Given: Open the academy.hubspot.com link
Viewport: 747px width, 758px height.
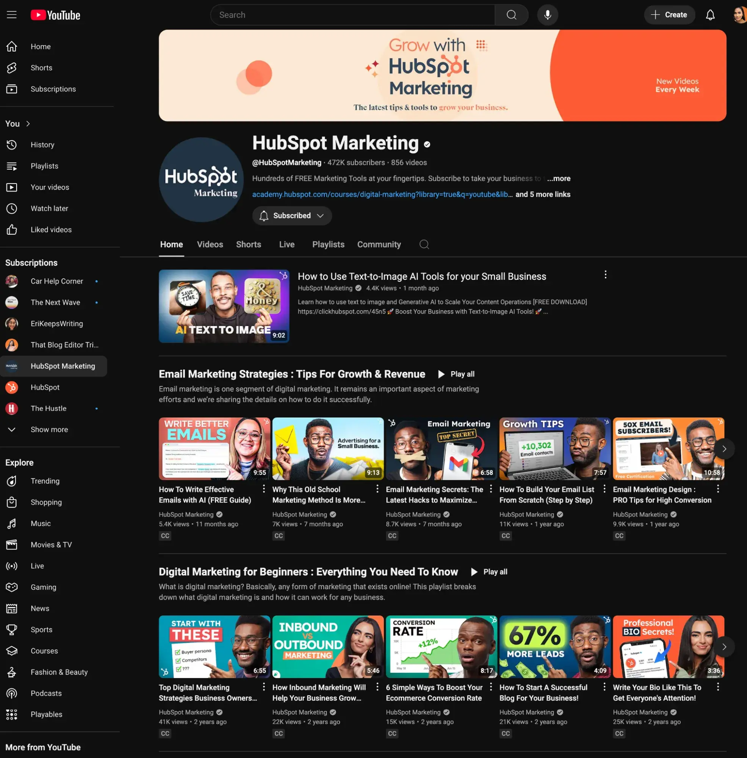Looking at the screenshot, I should pos(381,194).
